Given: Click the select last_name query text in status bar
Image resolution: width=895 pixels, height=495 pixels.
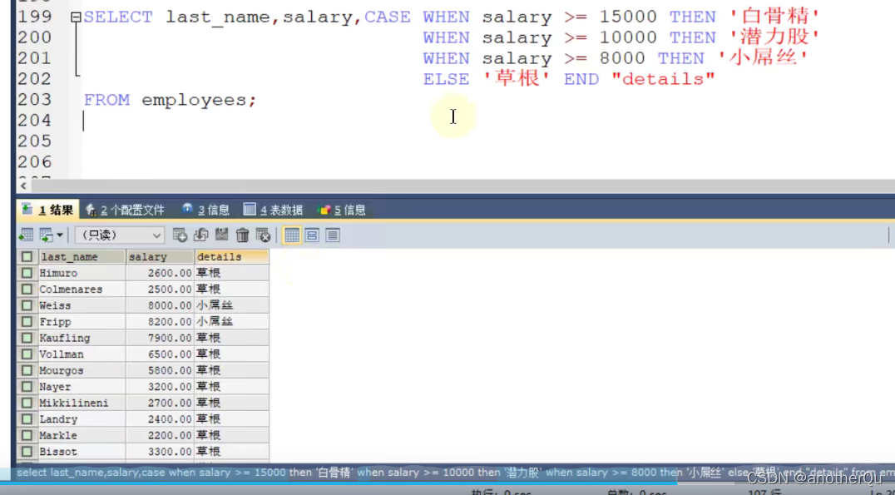Looking at the screenshot, I should pos(456,473).
